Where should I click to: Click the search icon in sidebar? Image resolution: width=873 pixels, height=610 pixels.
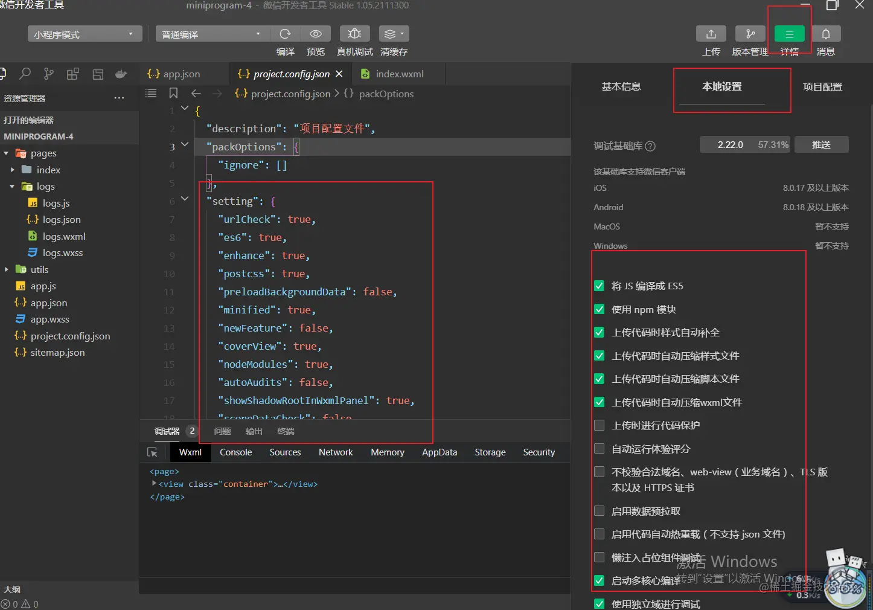coord(25,74)
